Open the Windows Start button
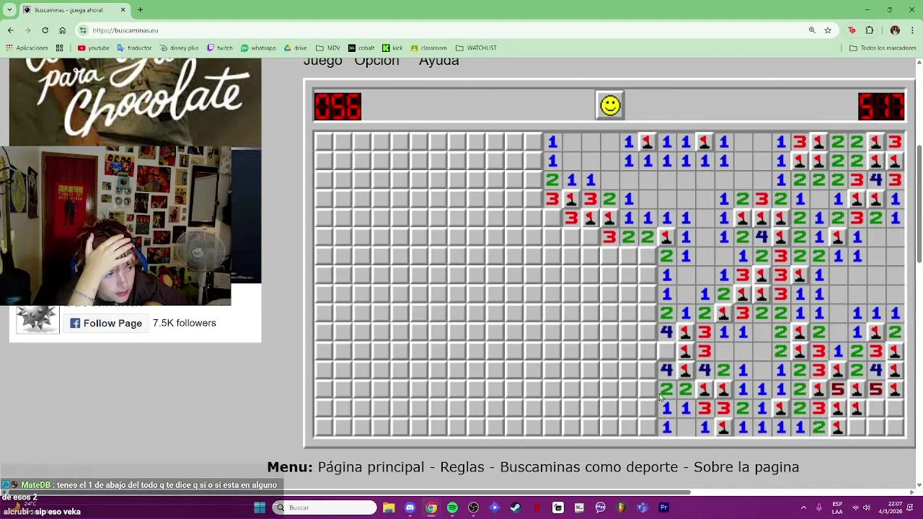Image resolution: width=923 pixels, height=519 pixels. coord(260,507)
